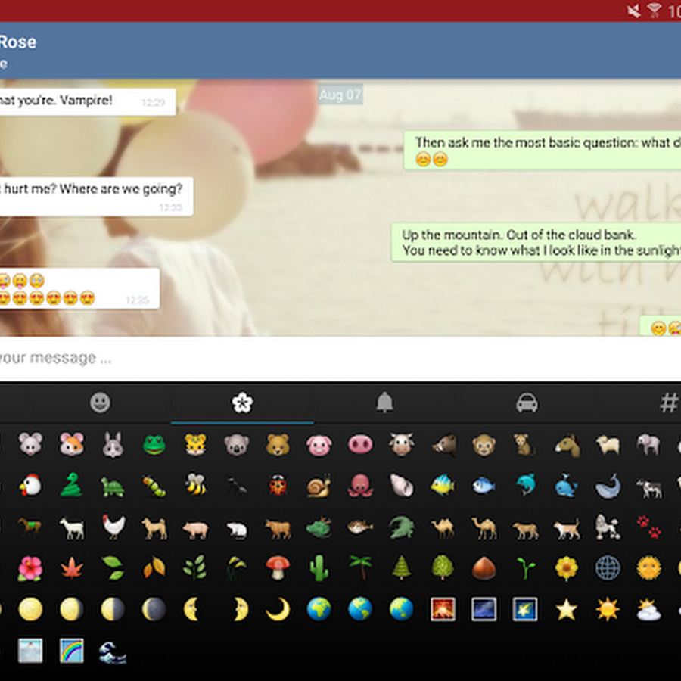
Task: Insert the green frog emoji
Action: click(154, 445)
